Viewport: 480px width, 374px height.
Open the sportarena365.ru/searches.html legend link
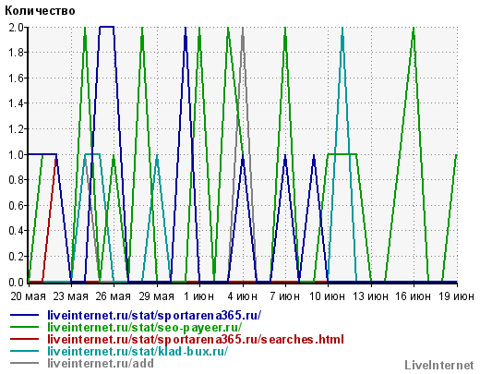(196, 339)
